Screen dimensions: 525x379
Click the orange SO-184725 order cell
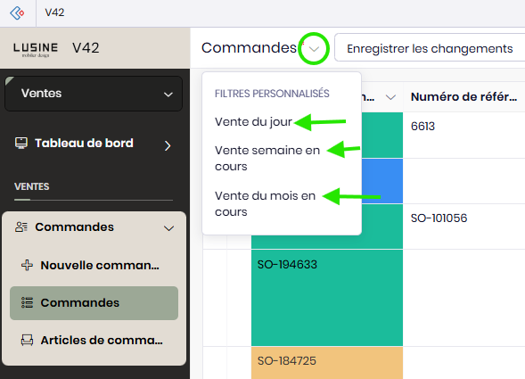(327, 363)
